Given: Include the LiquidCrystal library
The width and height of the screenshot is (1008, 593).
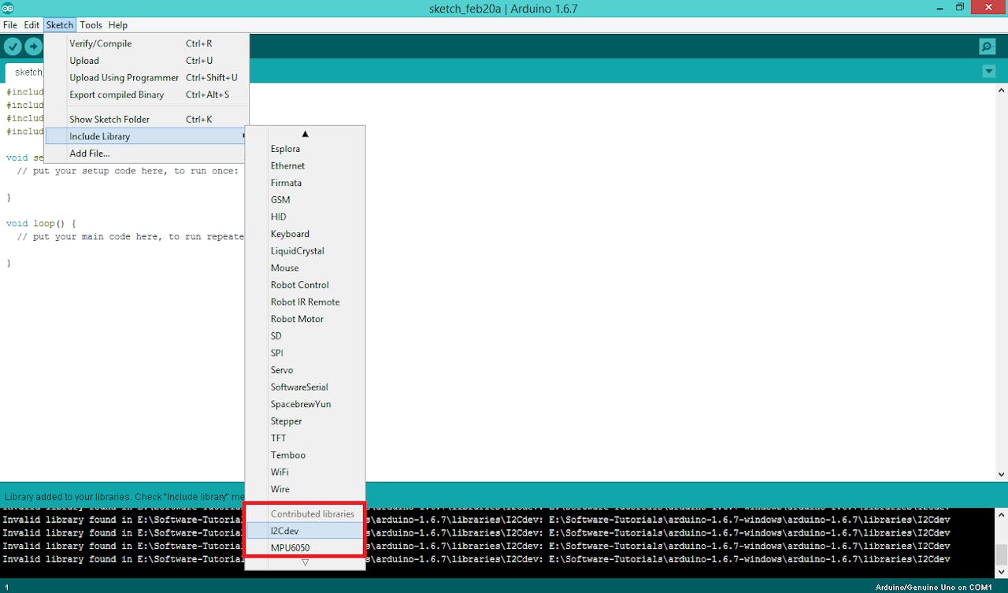Looking at the screenshot, I should click(298, 251).
